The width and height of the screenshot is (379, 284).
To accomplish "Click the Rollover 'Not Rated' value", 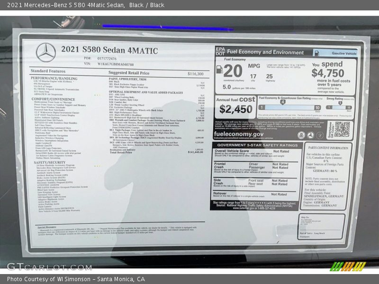I will [279, 194].
